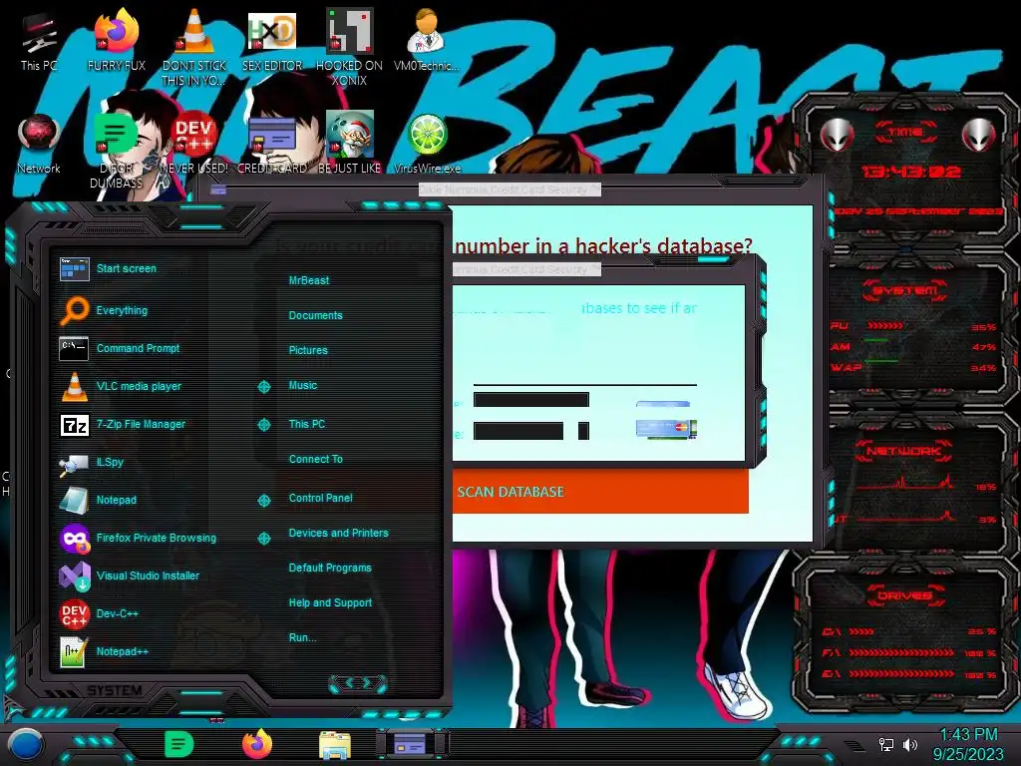
Task: Select This PC in start menu list
Action: click(x=307, y=424)
